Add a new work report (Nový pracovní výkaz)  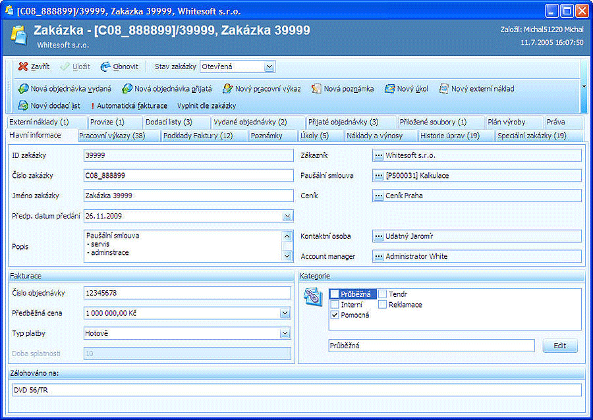262,88
